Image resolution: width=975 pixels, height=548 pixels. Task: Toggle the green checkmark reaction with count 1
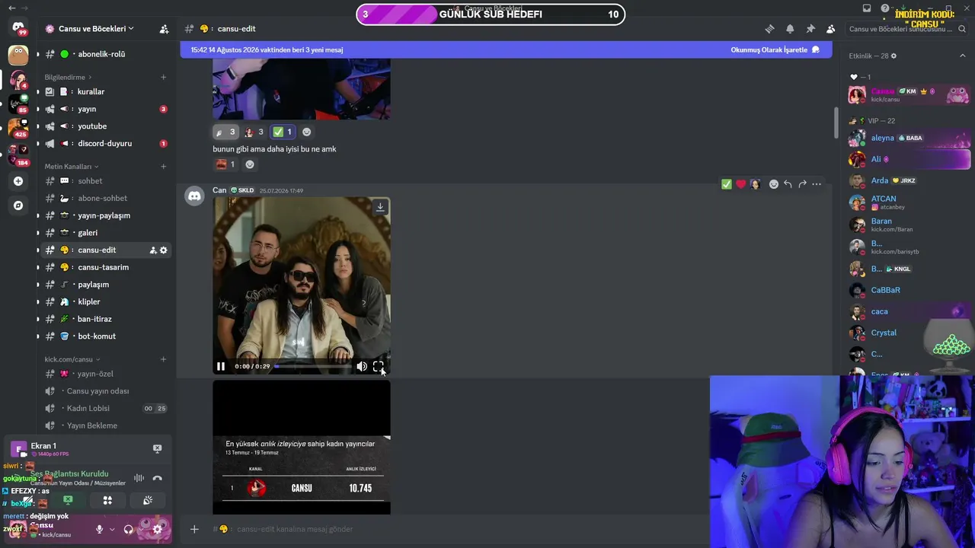point(283,132)
